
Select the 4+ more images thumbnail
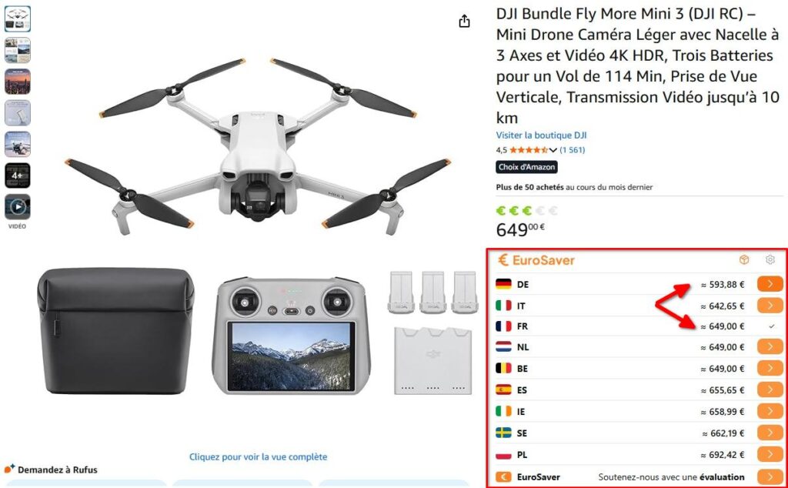[18, 175]
